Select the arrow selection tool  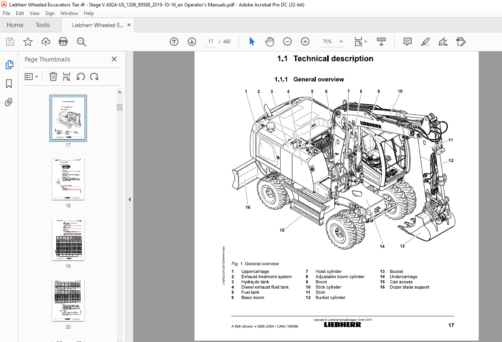(x=252, y=42)
